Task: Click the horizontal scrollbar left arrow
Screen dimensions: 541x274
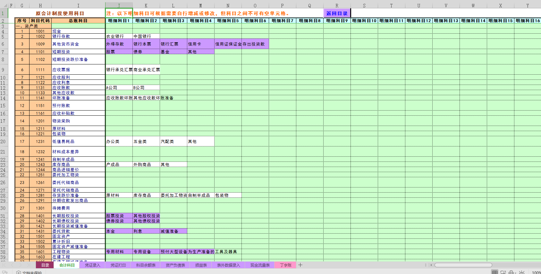Action: tap(431, 265)
